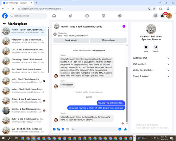The height and width of the screenshot is (141, 176).
Task: Open Chrome profile icon
Action: pyautogui.click(x=168, y=8)
